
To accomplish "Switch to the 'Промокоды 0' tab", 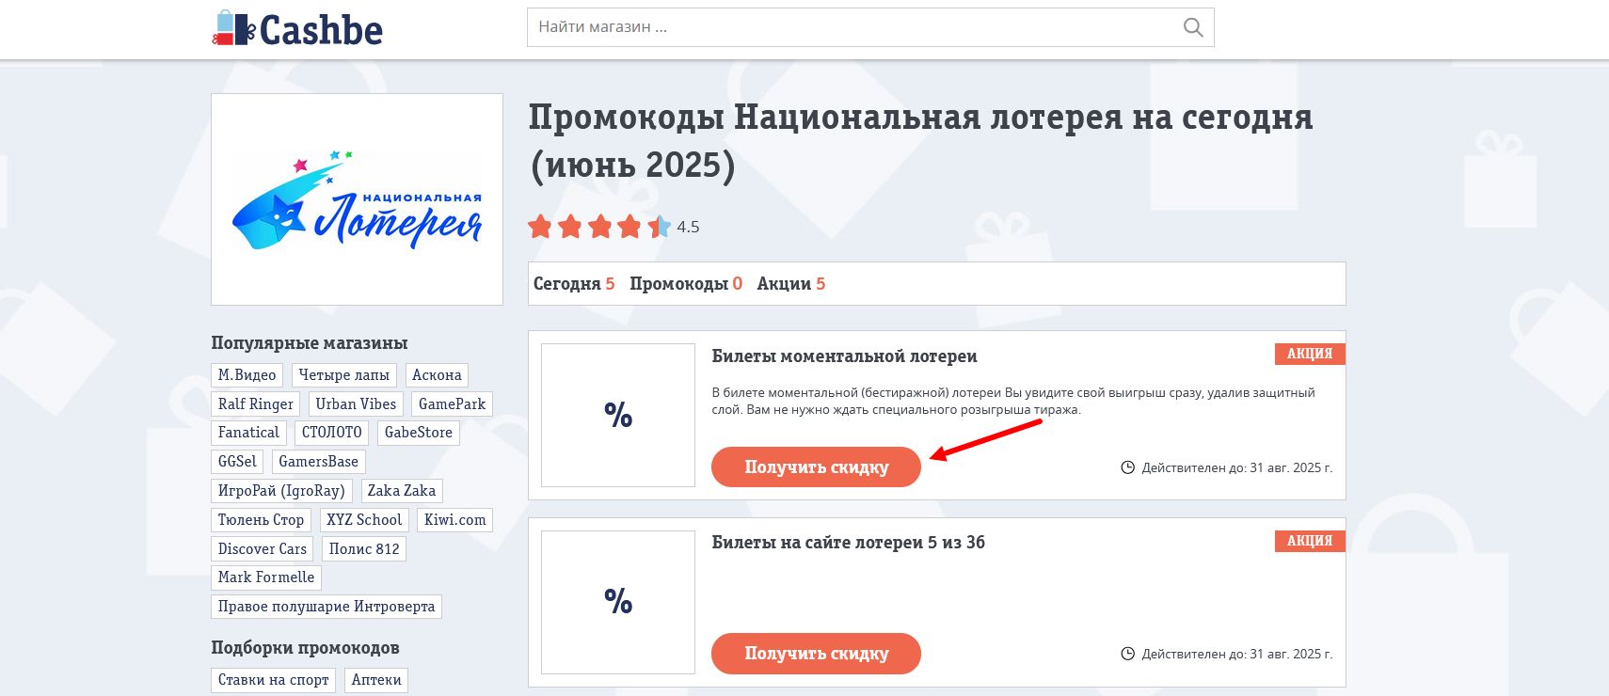I will (x=686, y=284).
